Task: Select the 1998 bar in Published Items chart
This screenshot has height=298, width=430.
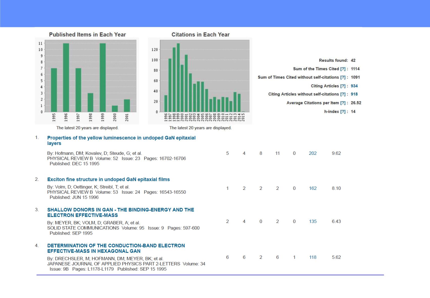Action: coord(90,103)
